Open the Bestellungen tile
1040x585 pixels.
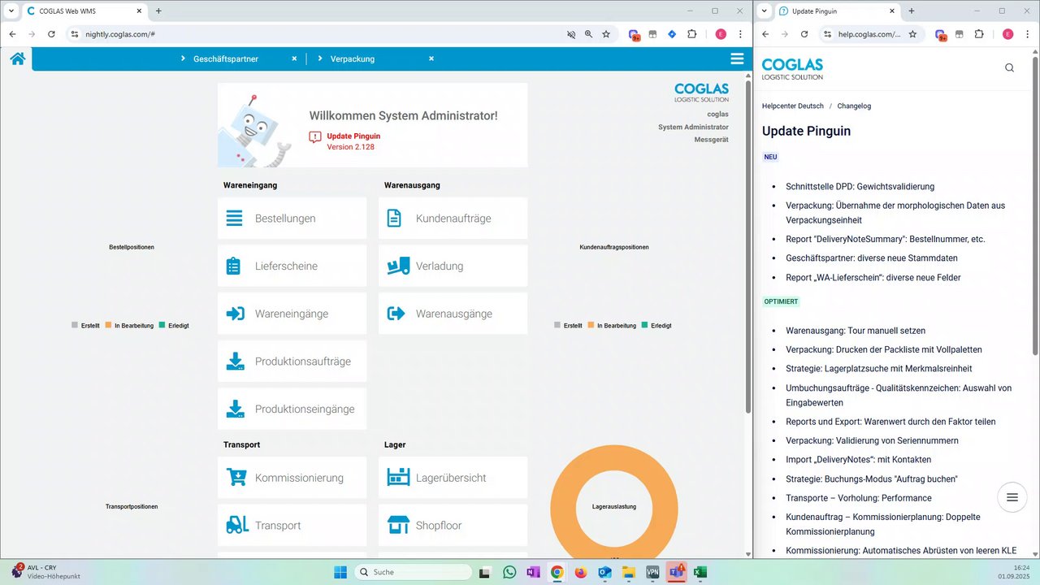[x=292, y=219]
